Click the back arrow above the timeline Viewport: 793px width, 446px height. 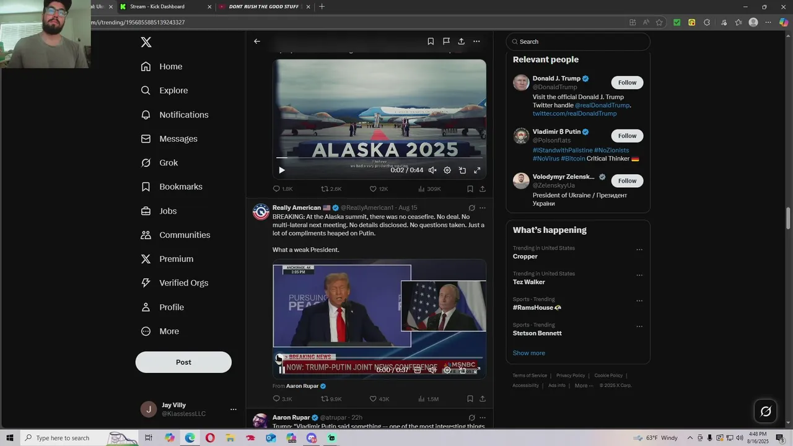(257, 42)
